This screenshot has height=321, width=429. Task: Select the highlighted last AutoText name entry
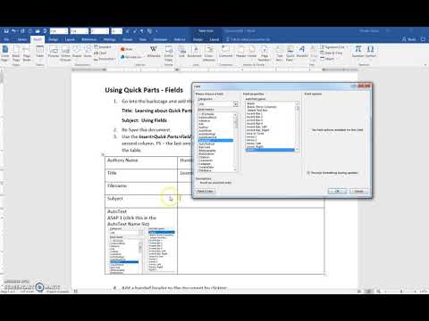coord(270,150)
